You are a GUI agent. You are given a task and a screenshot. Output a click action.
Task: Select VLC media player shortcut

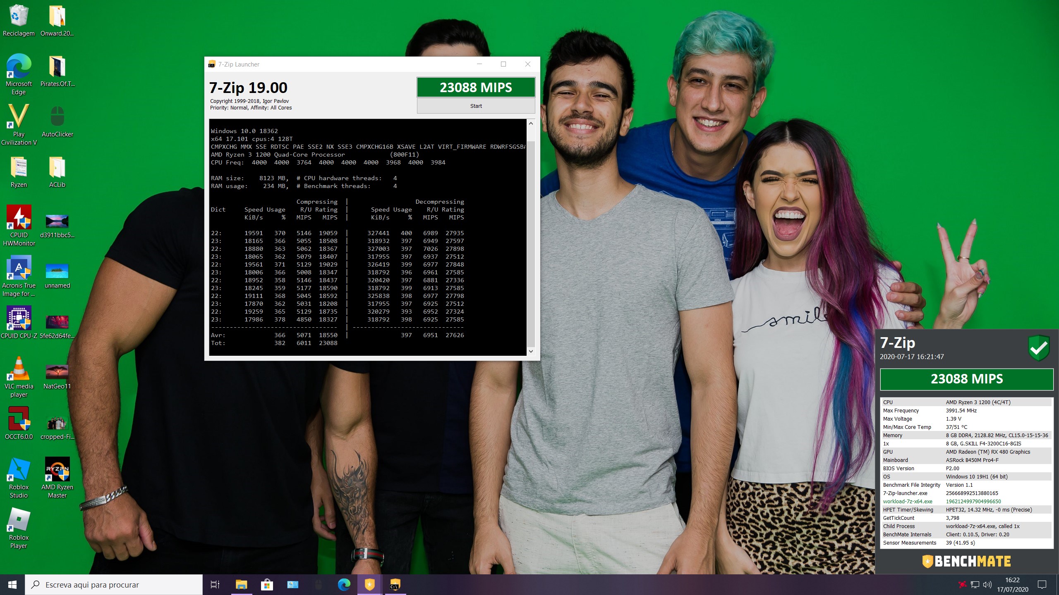tap(19, 377)
